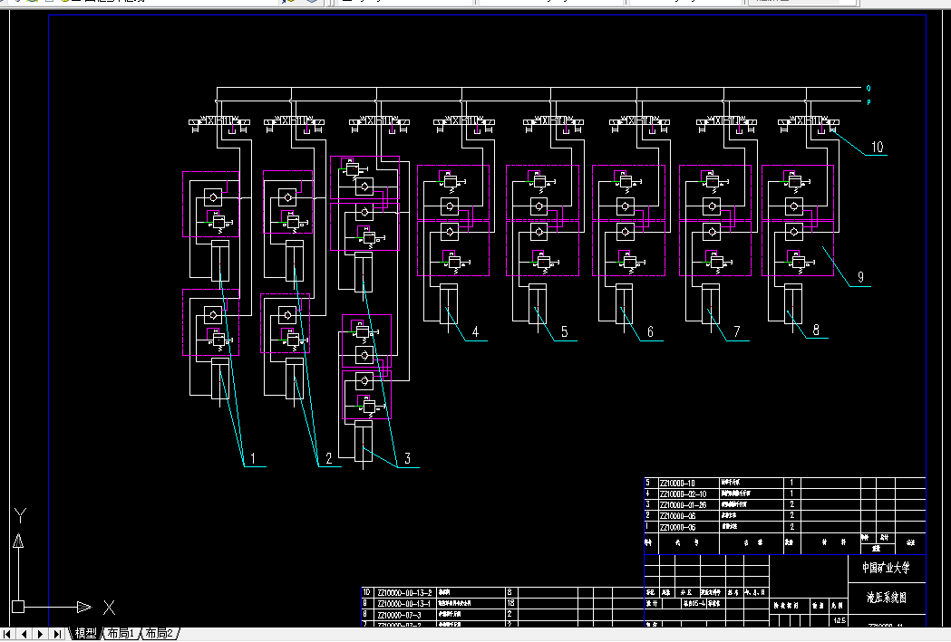The height and width of the screenshot is (642, 951).
Task: Click the quantity 18 cell in parts list
Action: point(510,604)
